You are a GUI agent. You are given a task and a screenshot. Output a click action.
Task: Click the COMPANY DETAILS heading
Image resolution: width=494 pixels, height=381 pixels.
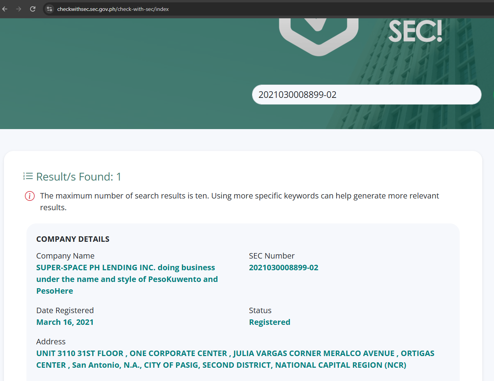point(73,239)
